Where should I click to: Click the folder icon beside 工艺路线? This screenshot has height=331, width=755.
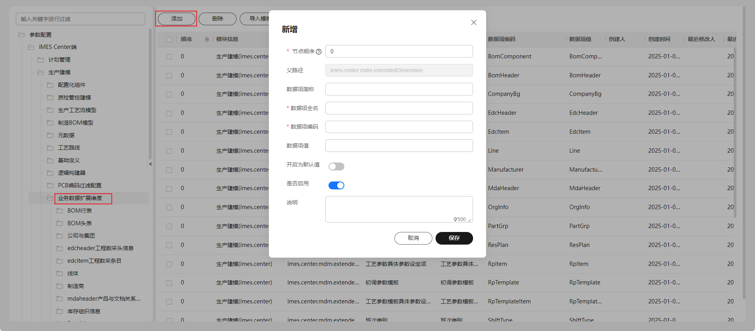tap(50, 148)
